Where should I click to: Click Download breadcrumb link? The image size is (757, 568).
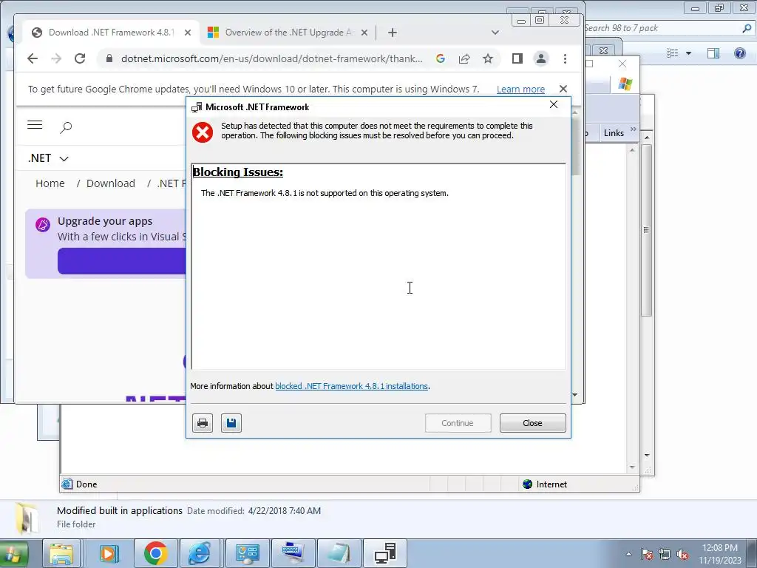111,183
